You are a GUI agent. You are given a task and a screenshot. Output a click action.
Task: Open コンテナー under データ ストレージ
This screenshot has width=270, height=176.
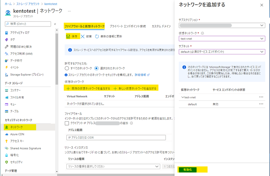(15, 90)
